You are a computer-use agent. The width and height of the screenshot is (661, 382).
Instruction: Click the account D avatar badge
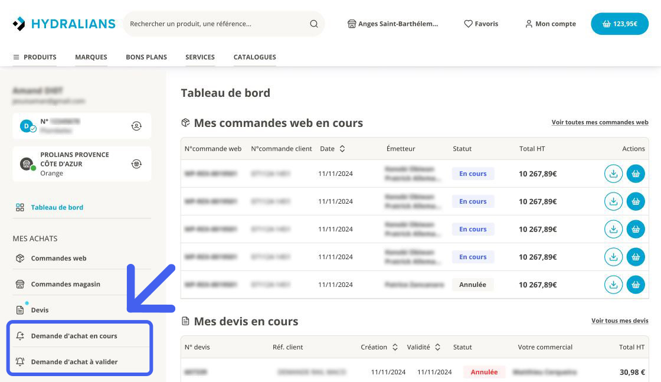[x=27, y=126]
